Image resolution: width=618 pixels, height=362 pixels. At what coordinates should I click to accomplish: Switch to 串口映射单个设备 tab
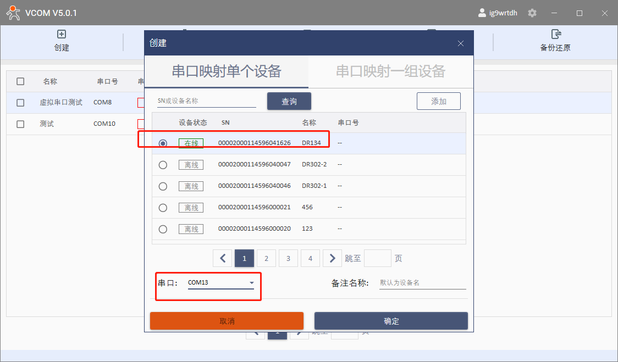point(227,71)
